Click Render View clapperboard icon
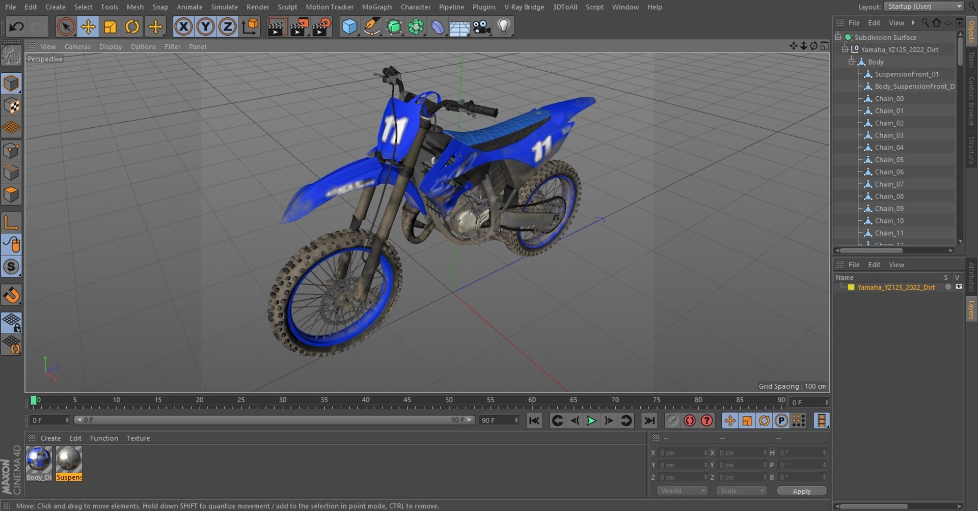Screen dimensions: 978x511 (x=277, y=26)
